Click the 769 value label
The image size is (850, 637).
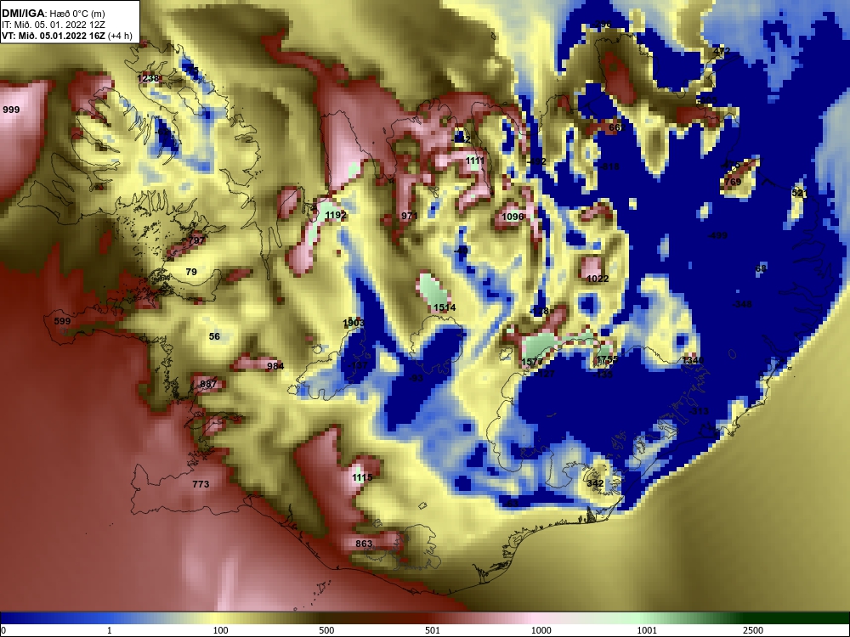pos(733,183)
